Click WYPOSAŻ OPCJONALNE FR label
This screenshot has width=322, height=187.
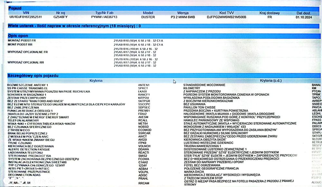tap(27, 52)
